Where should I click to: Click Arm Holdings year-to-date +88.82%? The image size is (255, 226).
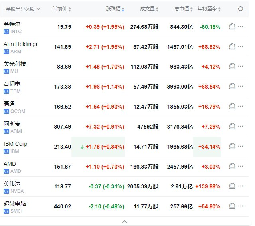pyautogui.click(x=209, y=47)
